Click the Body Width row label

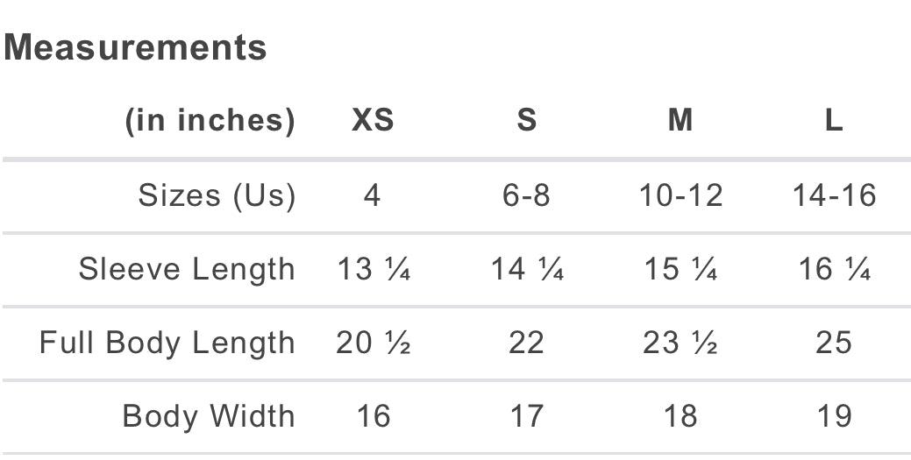(209, 415)
